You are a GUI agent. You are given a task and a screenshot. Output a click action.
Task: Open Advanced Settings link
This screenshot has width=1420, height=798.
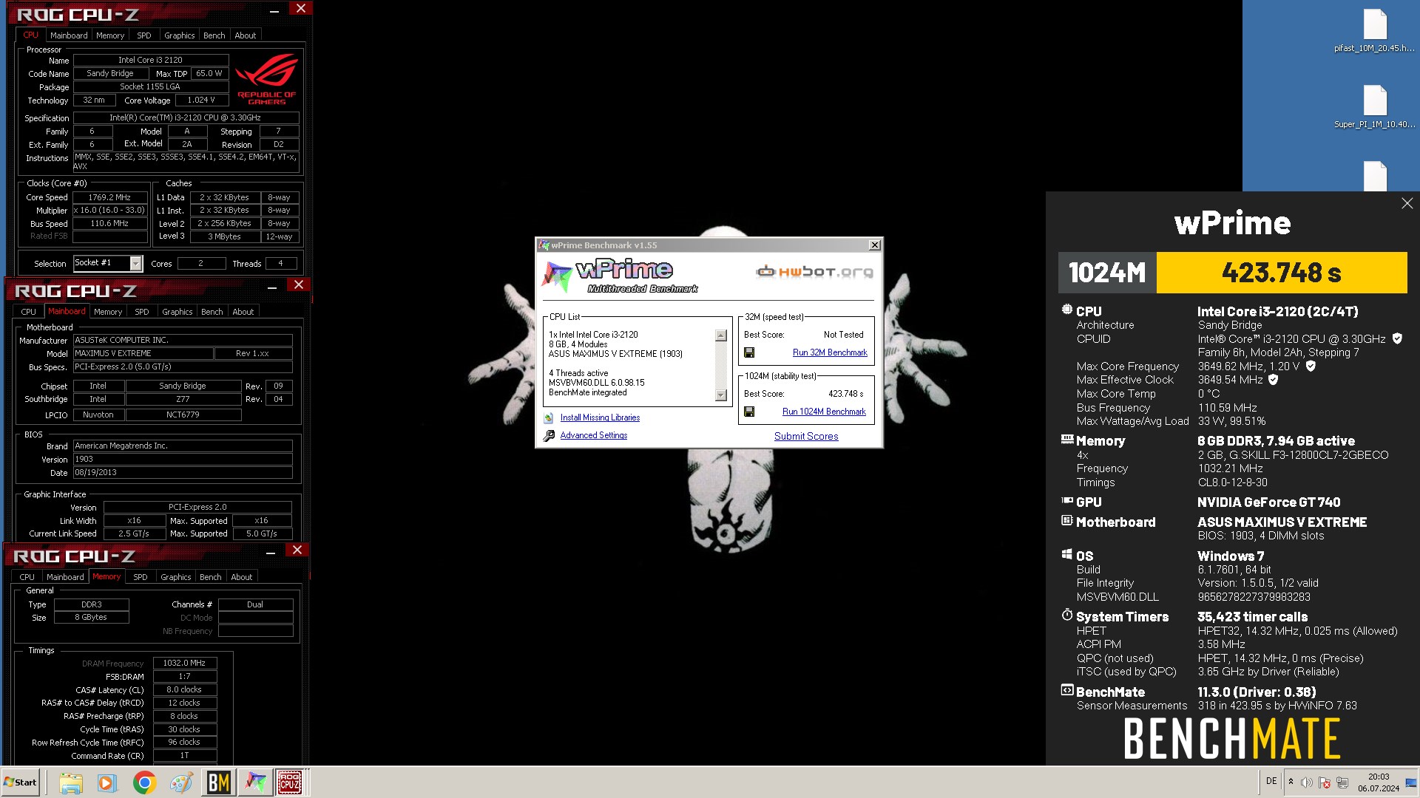click(x=593, y=436)
